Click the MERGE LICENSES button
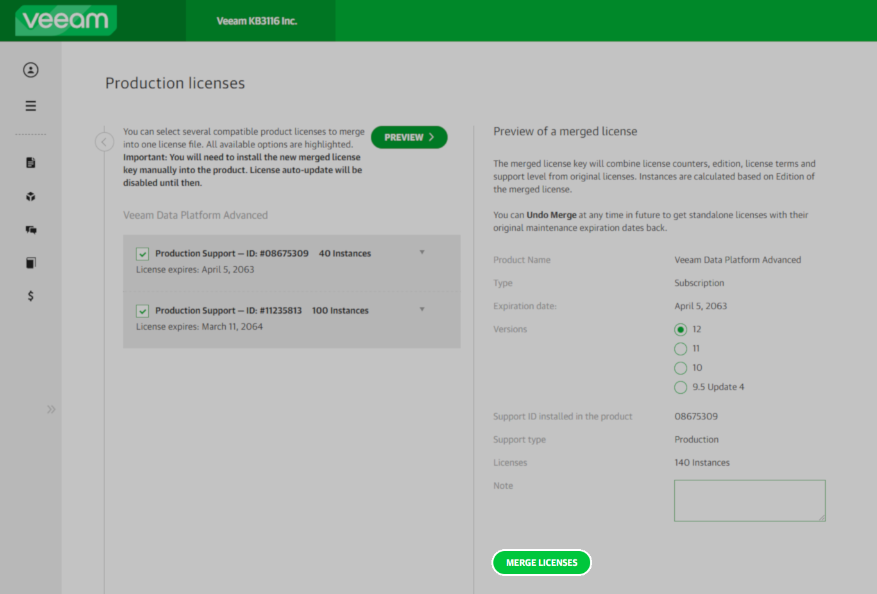Image resolution: width=877 pixels, height=594 pixels. (x=541, y=563)
